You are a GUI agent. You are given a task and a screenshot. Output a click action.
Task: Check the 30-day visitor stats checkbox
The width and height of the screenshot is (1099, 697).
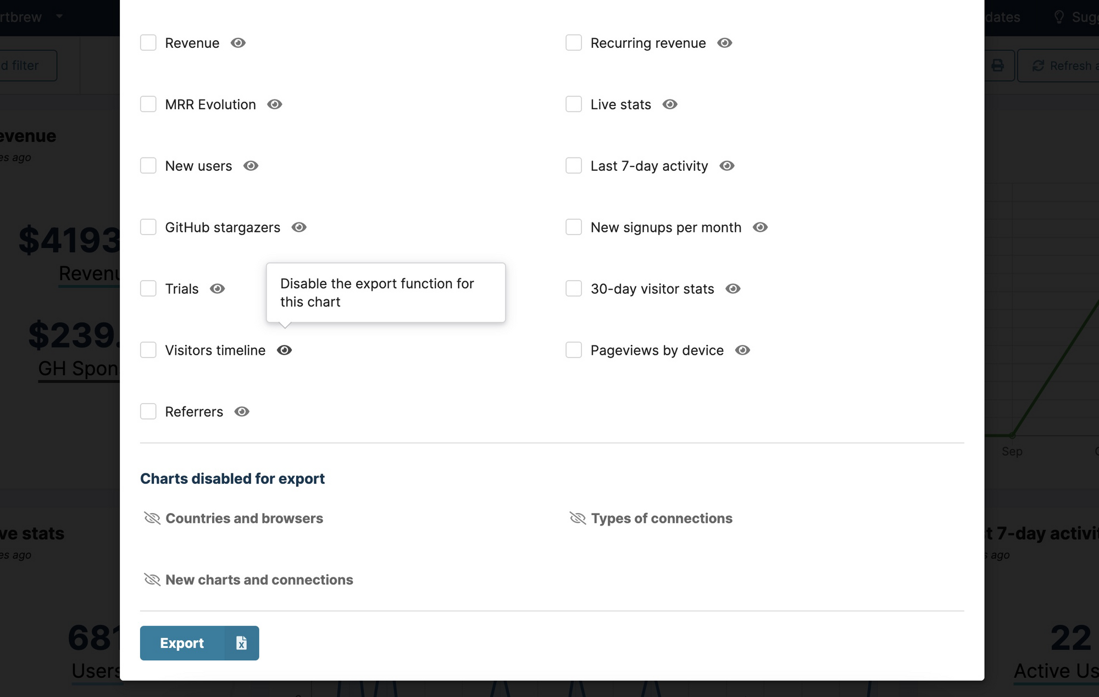click(574, 289)
